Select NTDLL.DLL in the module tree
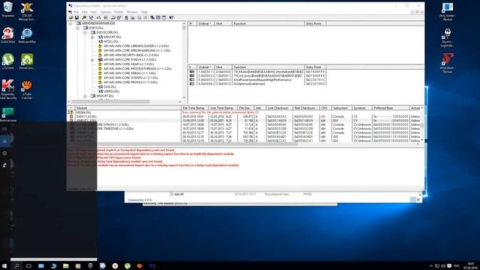 111,41
